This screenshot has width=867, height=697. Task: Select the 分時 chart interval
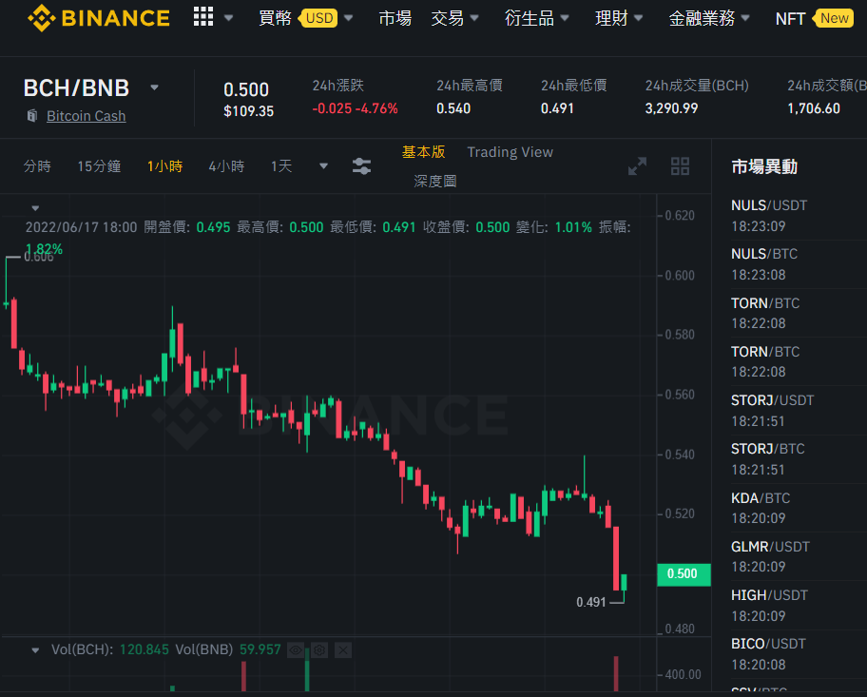point(37,166)
